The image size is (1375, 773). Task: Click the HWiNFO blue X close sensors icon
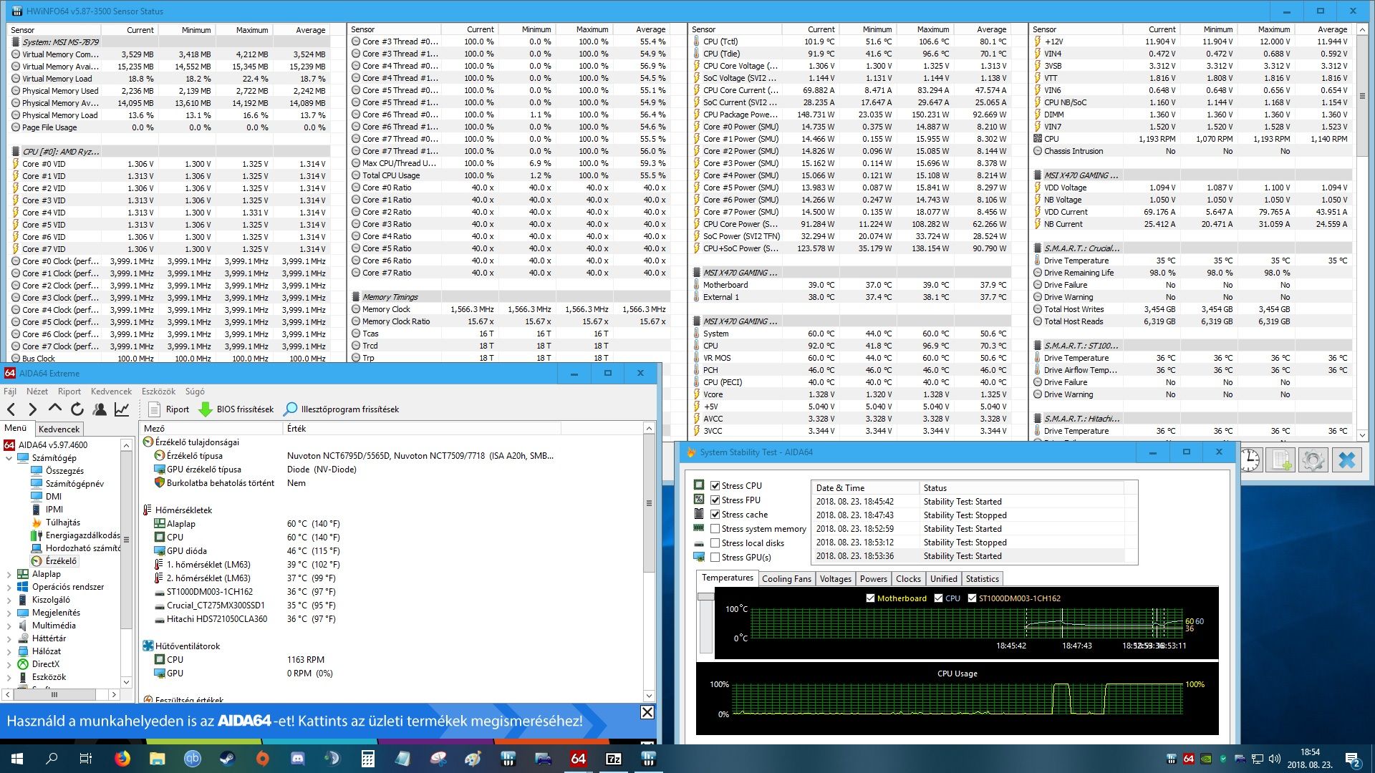(1346, 460)
